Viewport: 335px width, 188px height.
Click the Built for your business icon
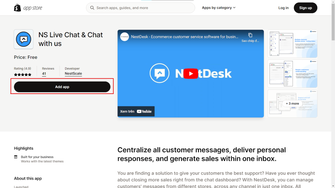click(x=16, y=157)
